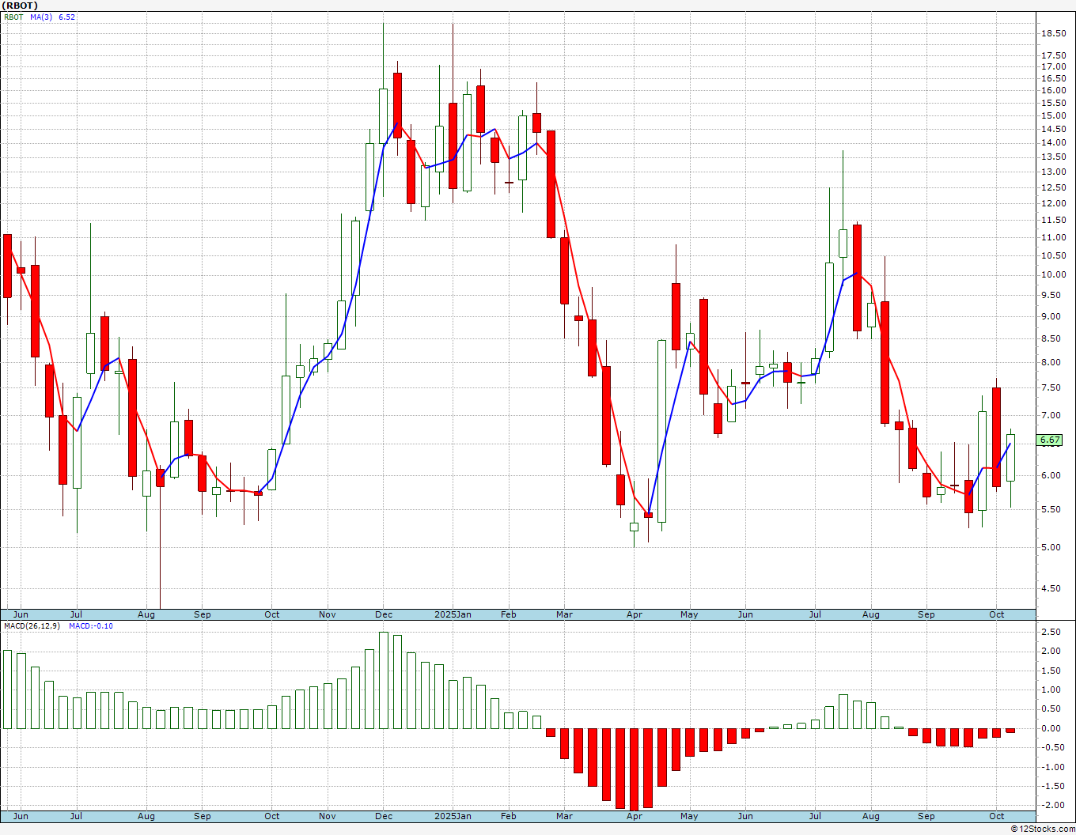
Task: Select 13.50 on the price axis
Action: tap(1052, 157)
